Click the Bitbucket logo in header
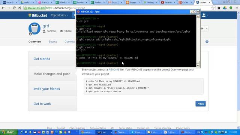The width and height of the screenshot is (240, 135). click(x=38, y=15)
